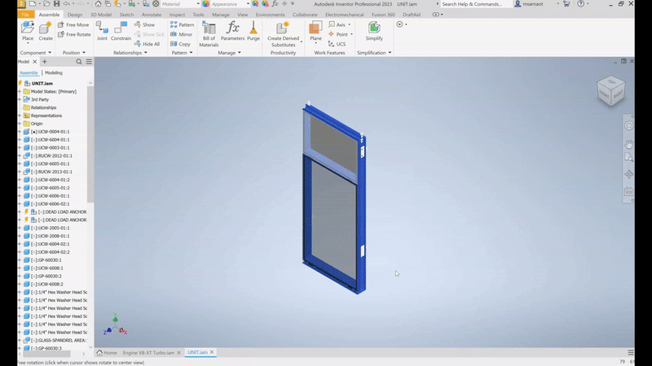652x366 pixels.
Task: Click the Place component tool
Action: coord(28,31)
